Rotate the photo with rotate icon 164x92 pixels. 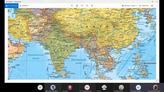(x=87, y=6)
